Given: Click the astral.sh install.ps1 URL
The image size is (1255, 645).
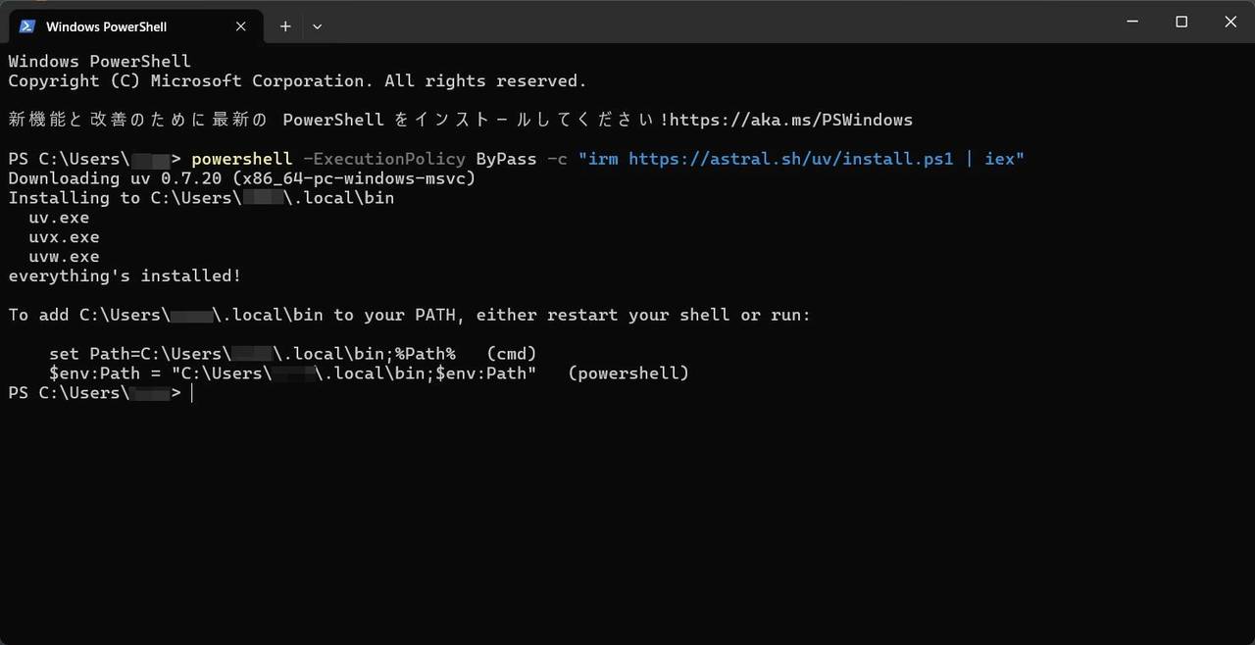Looking at the screenshot, I should coord(791,159).
